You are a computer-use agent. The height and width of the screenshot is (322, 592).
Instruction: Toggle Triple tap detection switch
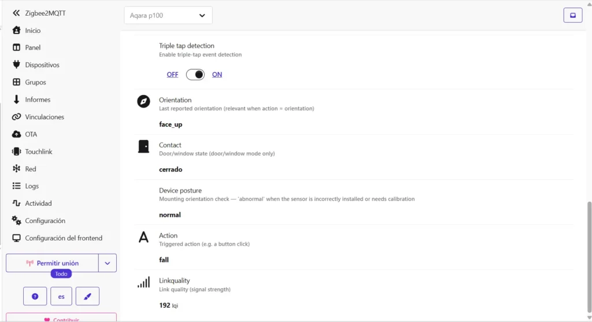click(195, 75)
